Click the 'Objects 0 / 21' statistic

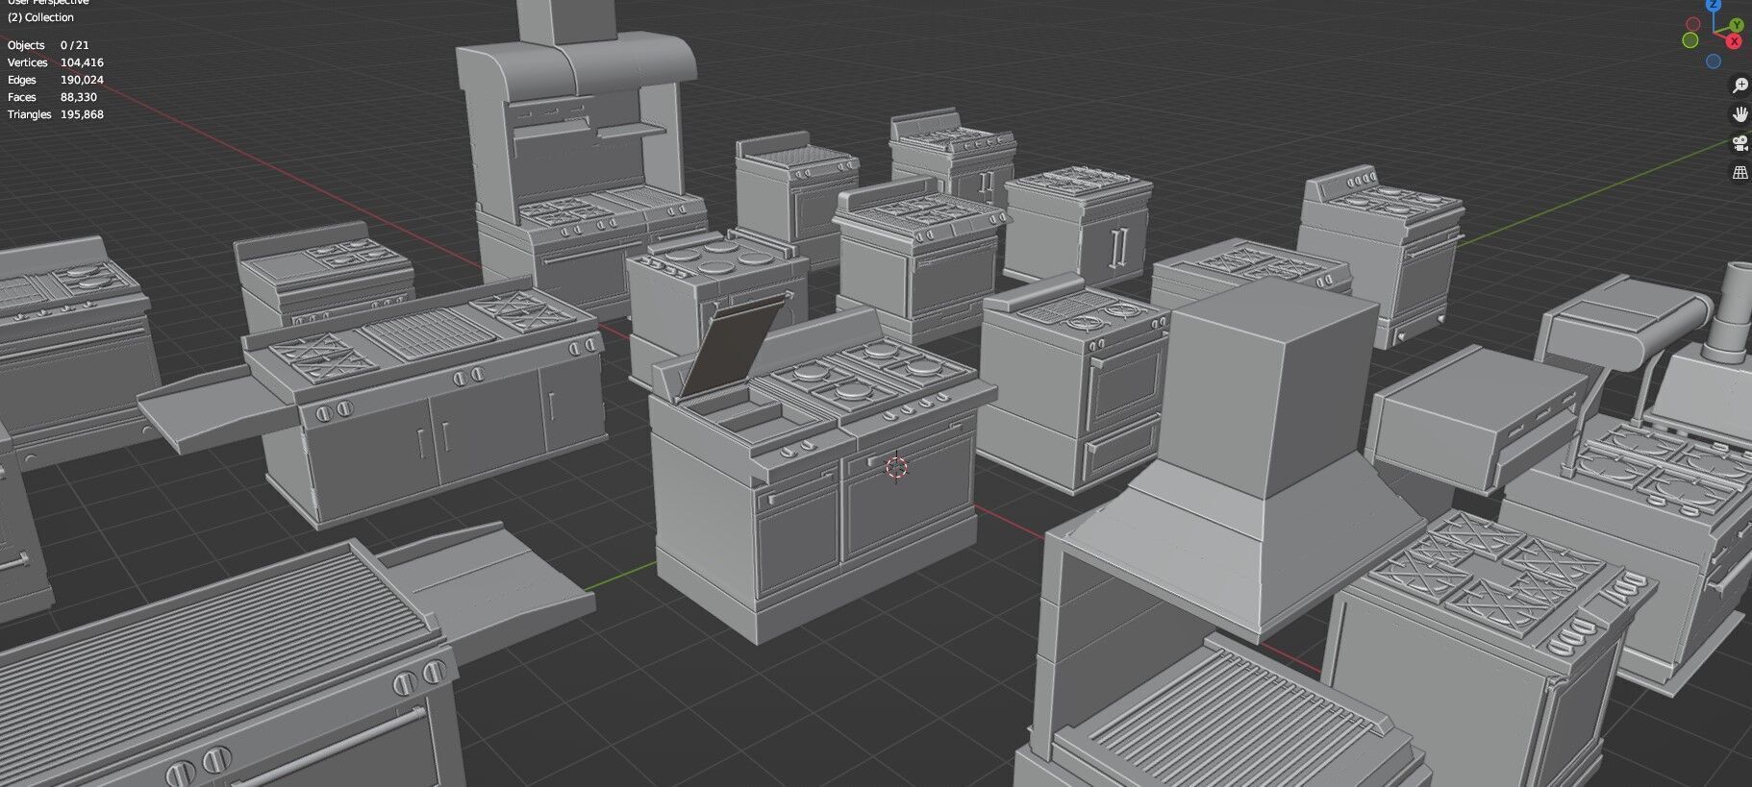click(48, 45)
